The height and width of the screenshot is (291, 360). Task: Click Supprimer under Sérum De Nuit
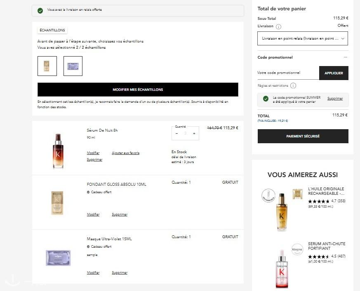(94, 160)
